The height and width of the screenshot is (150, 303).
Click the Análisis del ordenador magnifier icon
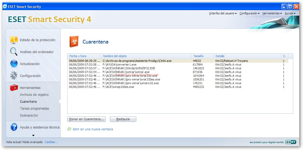14,52
